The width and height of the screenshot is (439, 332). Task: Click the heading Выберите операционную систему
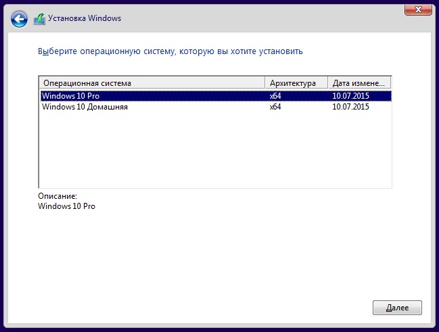pos(170,51)
